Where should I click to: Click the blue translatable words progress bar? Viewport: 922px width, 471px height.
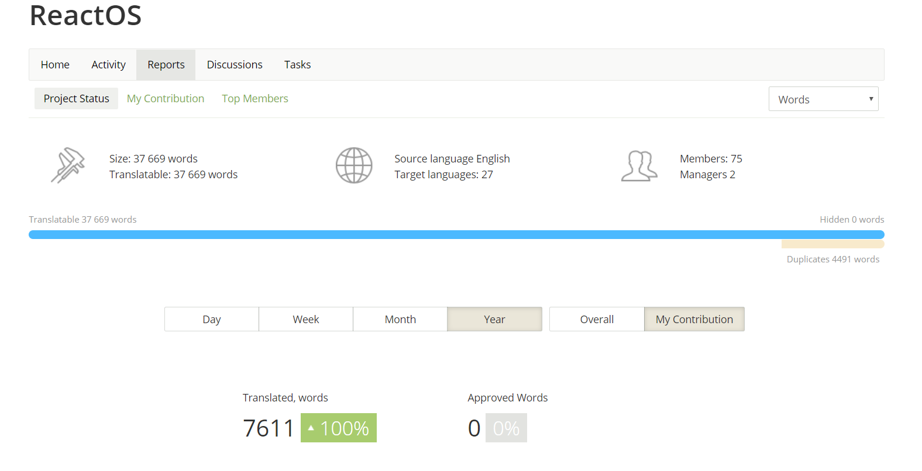(x=456, y=234)
